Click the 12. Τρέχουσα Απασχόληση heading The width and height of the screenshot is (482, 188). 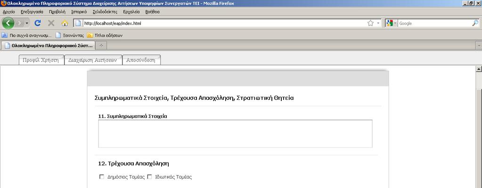click(x=133, y=163)
